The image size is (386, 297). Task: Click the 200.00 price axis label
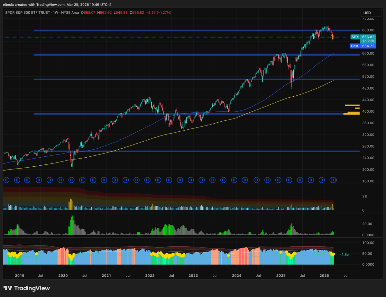[x=368, y=170]
